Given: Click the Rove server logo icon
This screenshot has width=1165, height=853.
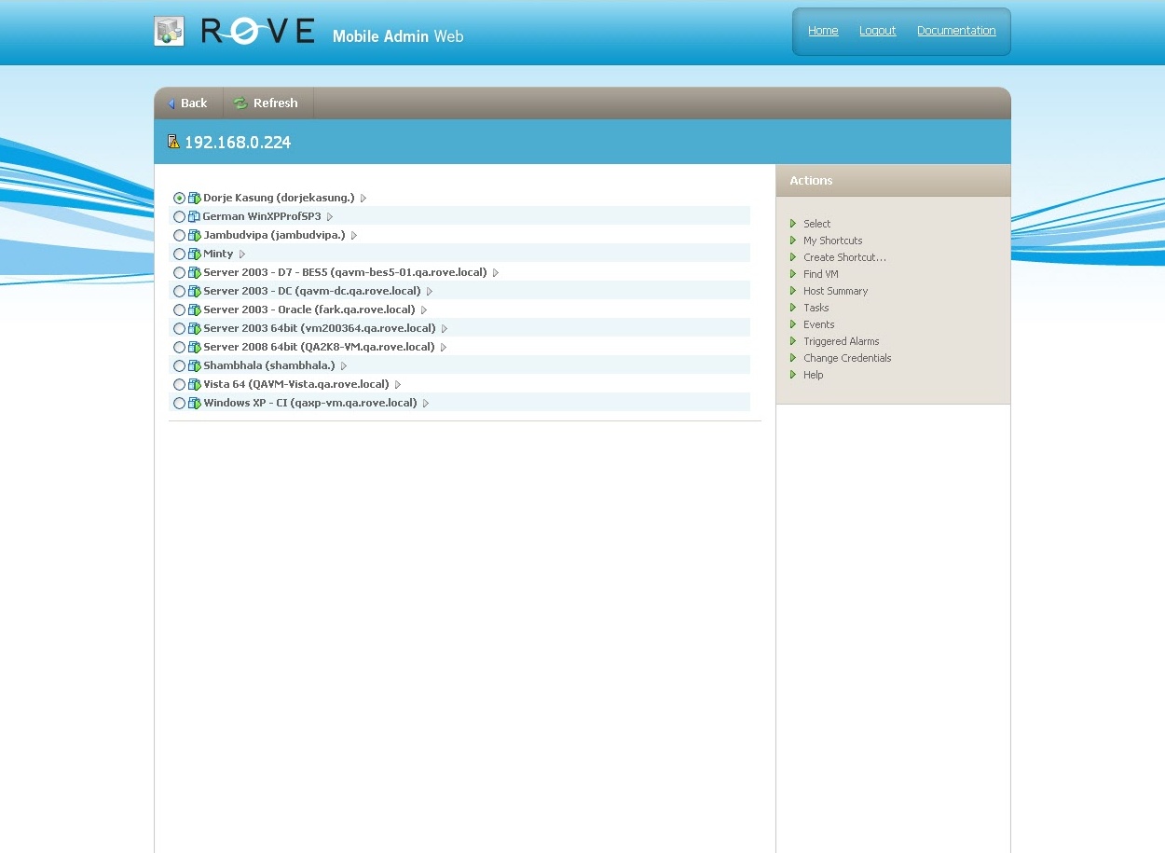Looking at the screenshot, I should tap(169, 31).
